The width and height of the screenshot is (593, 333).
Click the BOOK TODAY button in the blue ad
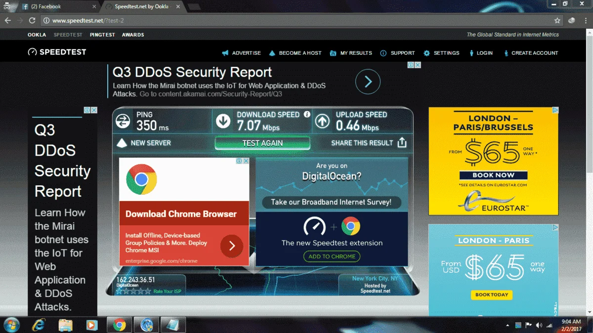(492, 294)
